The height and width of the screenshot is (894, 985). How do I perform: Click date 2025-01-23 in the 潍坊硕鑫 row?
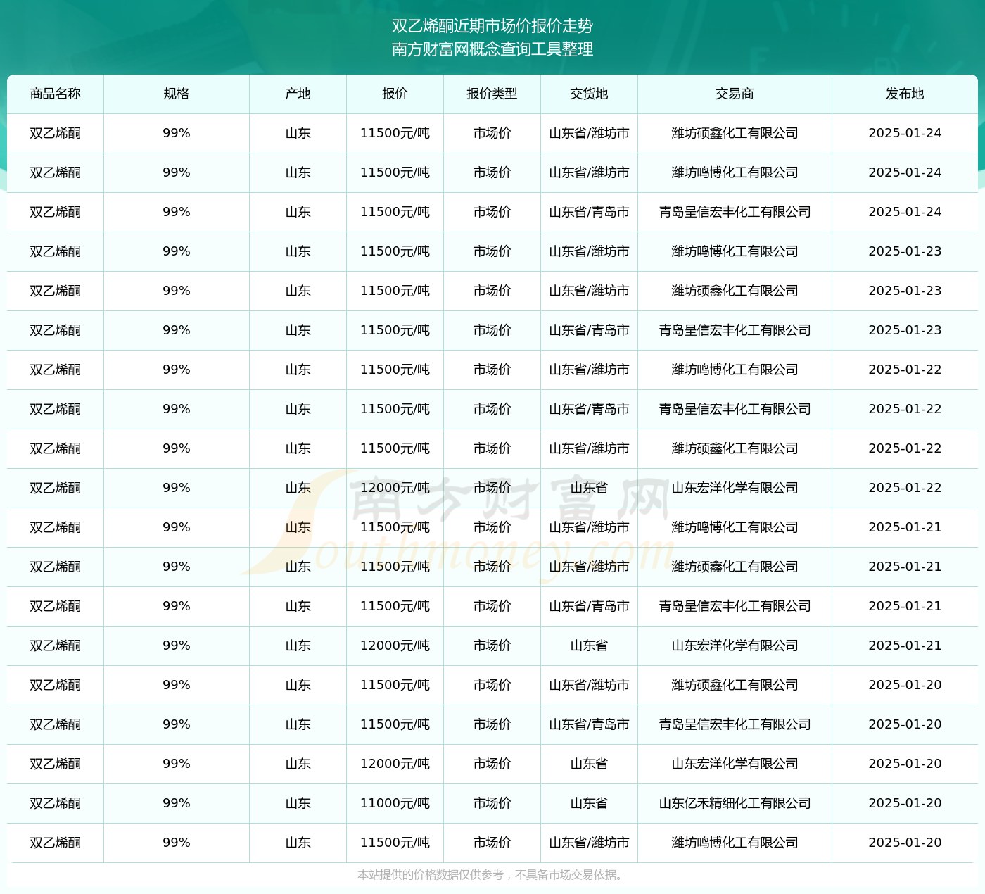coord(905,291)
